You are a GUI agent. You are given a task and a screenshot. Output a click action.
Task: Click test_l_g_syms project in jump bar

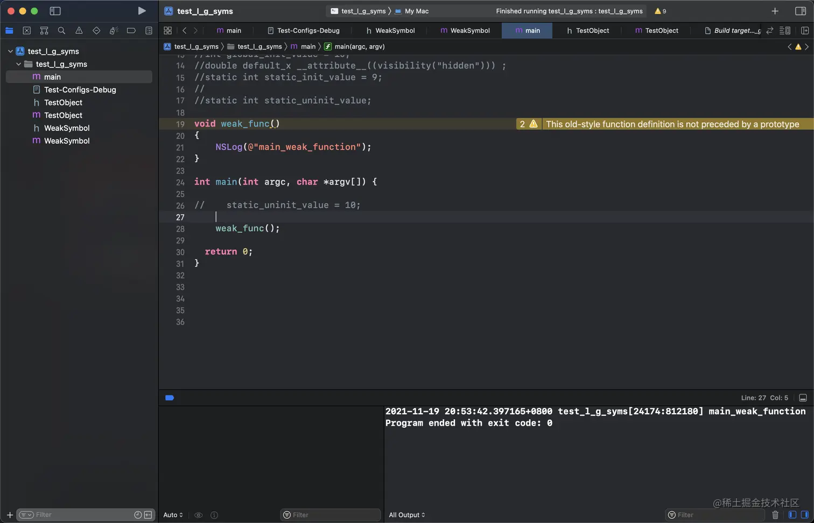pos(191,47)
